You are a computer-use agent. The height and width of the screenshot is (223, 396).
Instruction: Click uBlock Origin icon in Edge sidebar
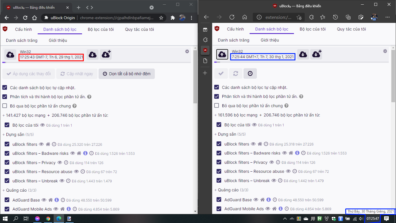tap(205, 50)
